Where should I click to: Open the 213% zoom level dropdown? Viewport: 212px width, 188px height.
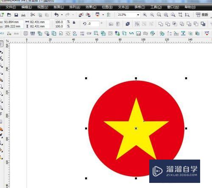click(138, 15)
